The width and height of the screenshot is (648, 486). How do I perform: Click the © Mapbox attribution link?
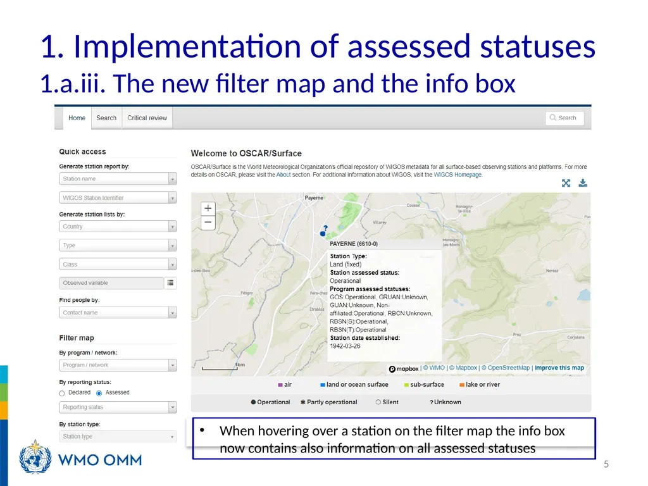tap(463, 368)
